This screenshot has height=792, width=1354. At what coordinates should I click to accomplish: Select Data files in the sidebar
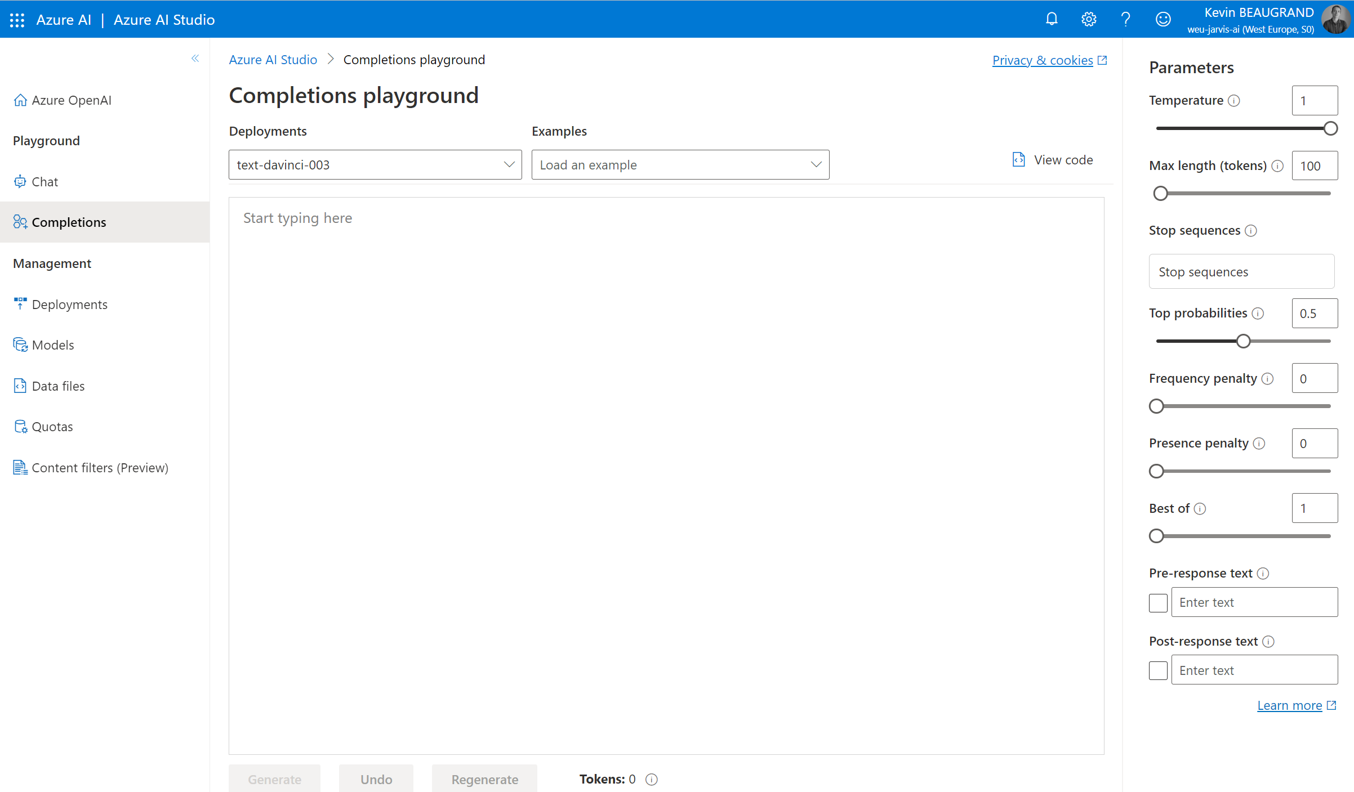coord(57,386)
